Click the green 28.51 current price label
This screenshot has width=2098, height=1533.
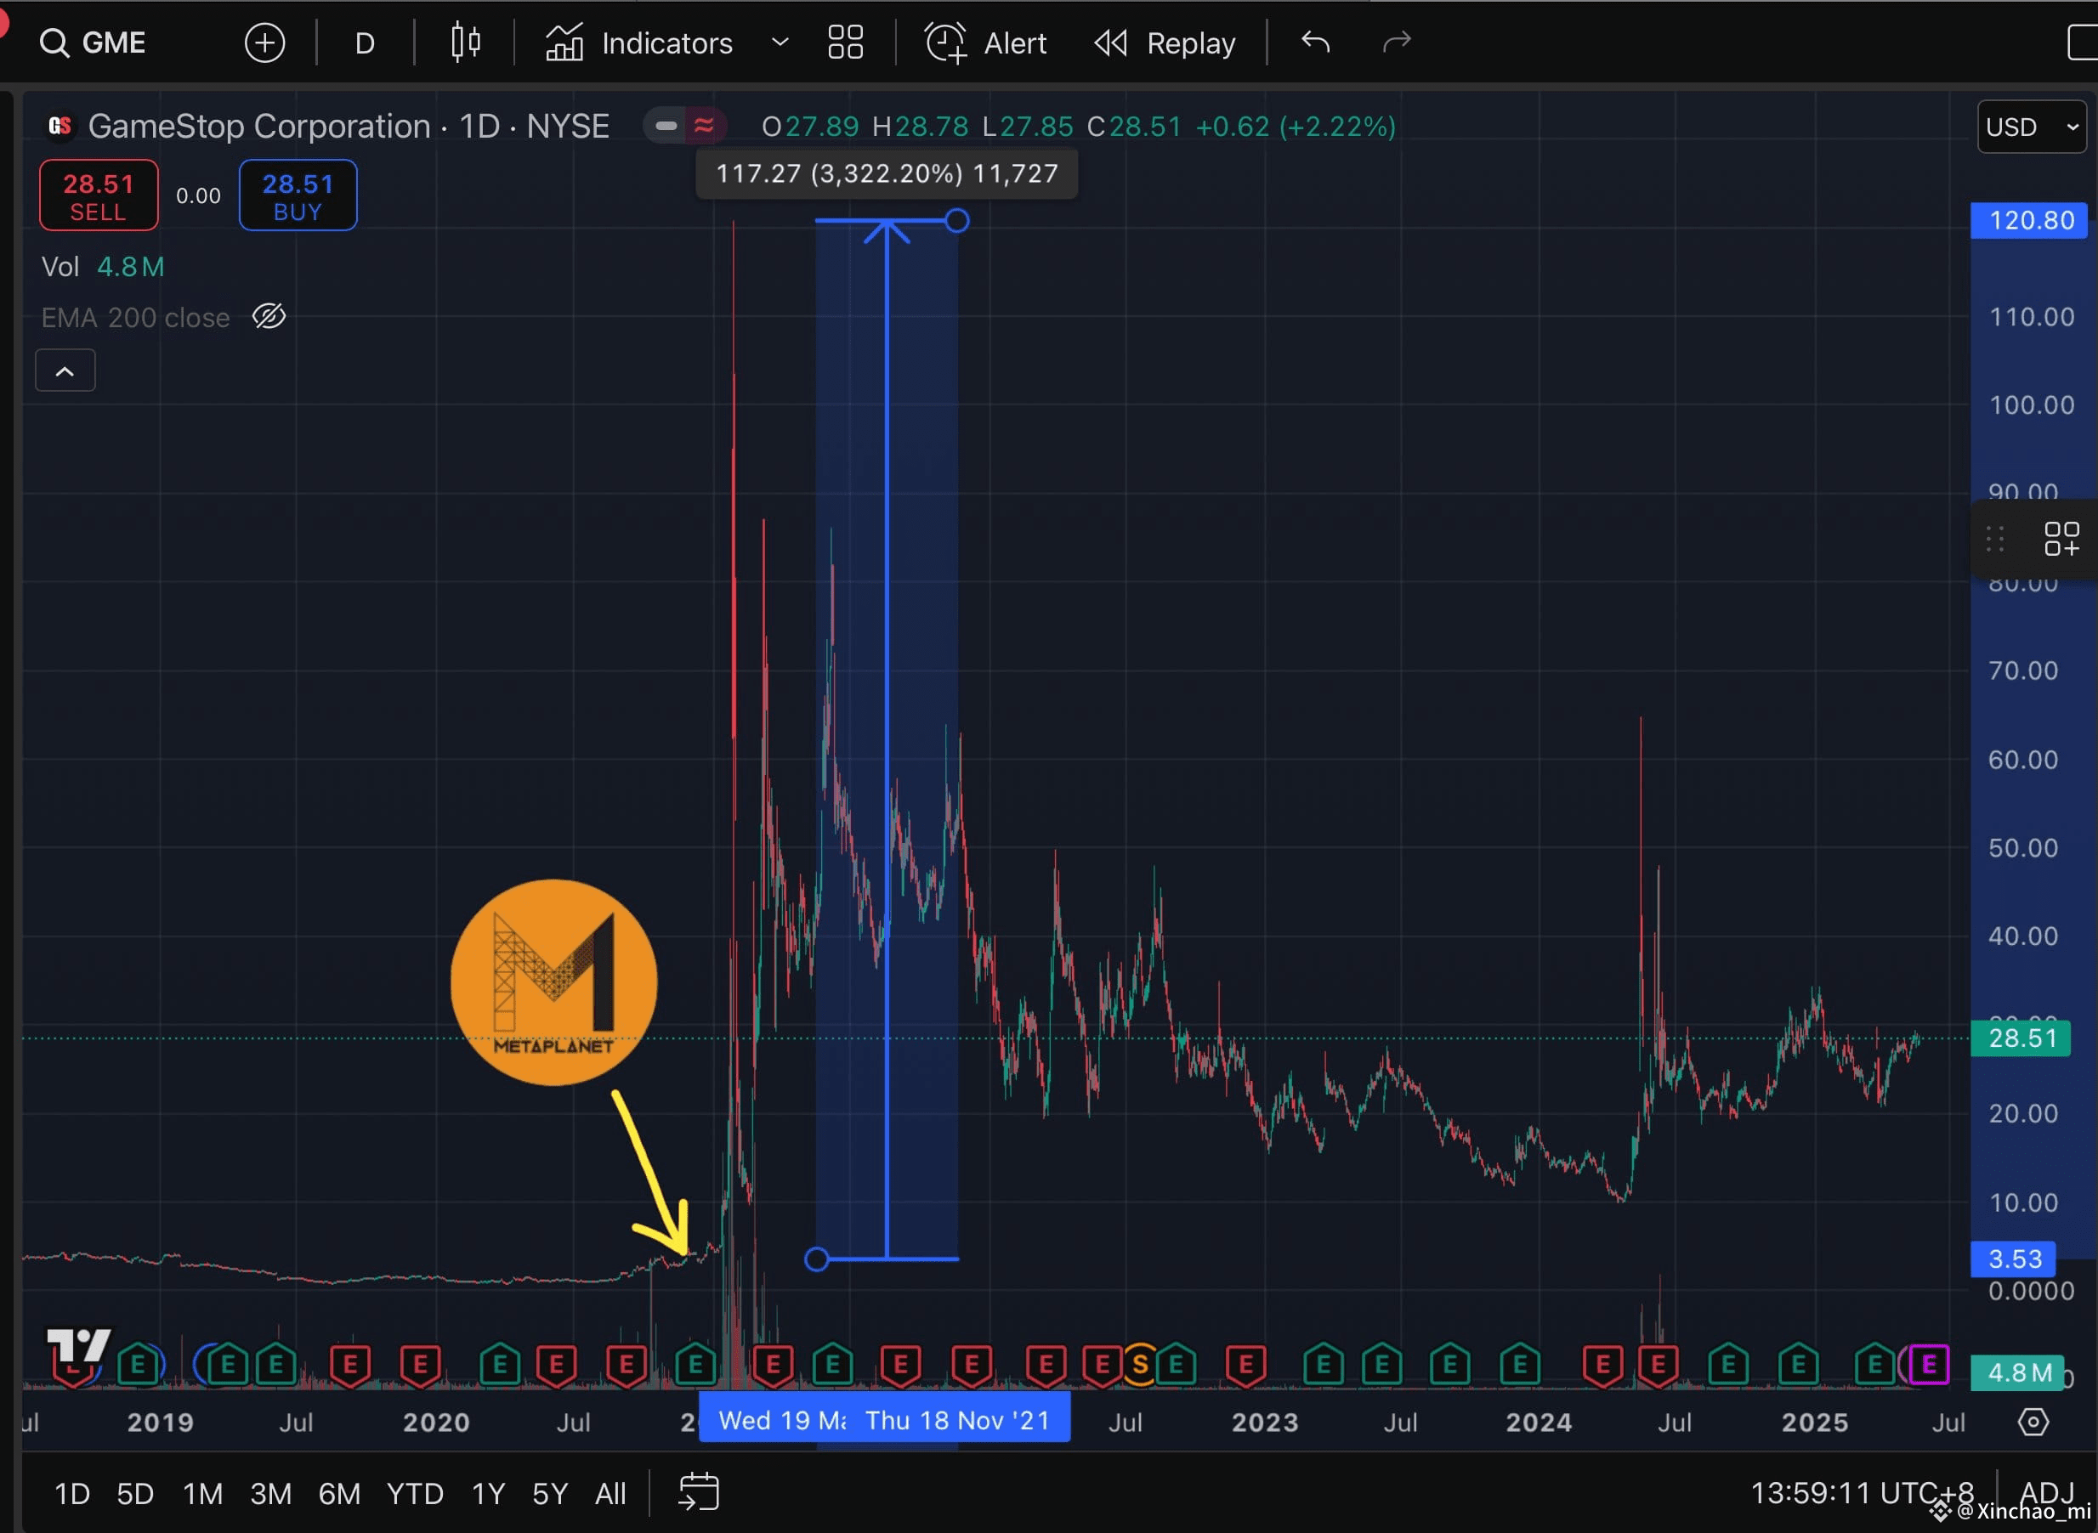(2021, 1038)
